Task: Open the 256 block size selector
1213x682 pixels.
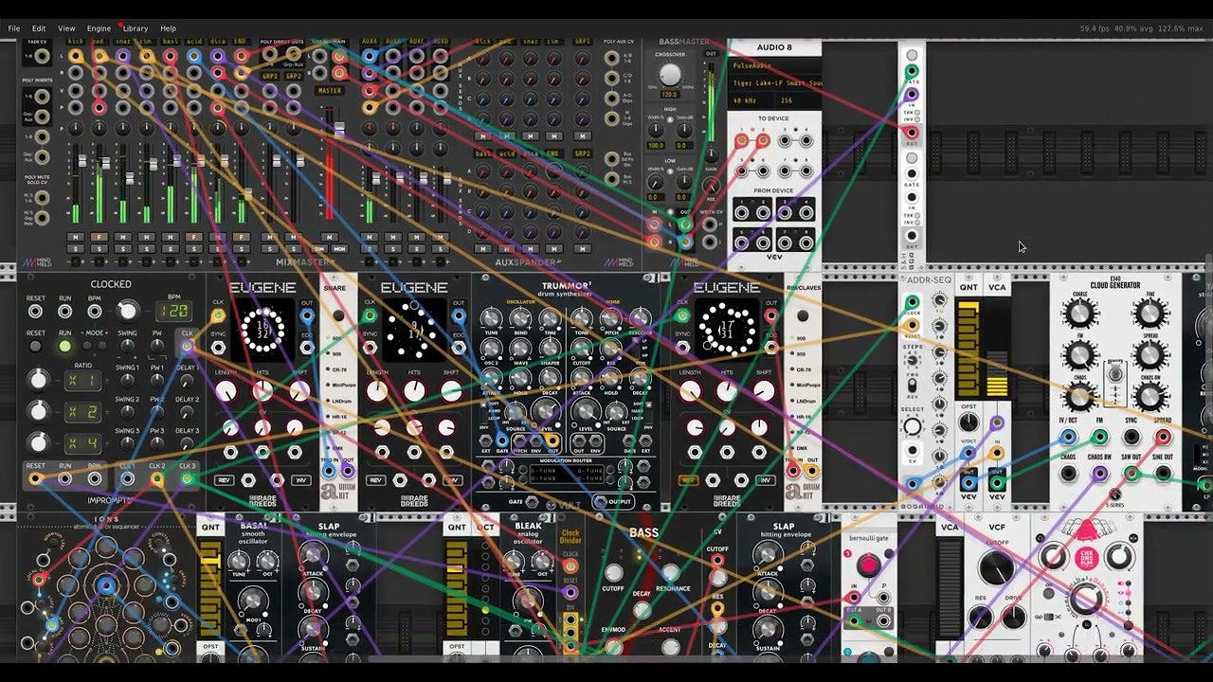Action: 798,100
